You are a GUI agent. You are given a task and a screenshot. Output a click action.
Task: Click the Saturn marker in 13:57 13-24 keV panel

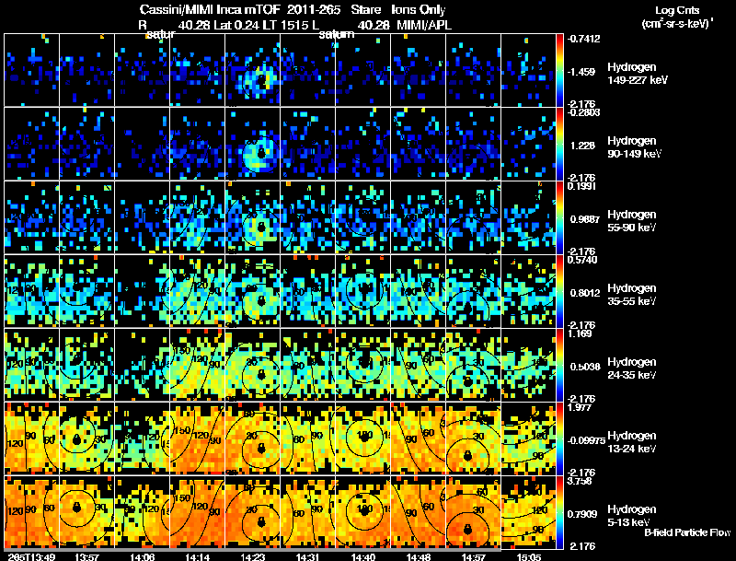pyautogui.click(x=77, y=439)
